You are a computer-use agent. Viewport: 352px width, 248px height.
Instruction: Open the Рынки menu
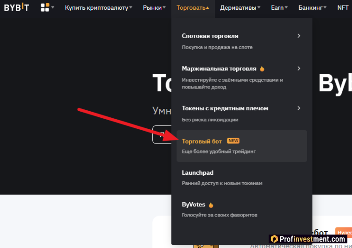(154, 7)
